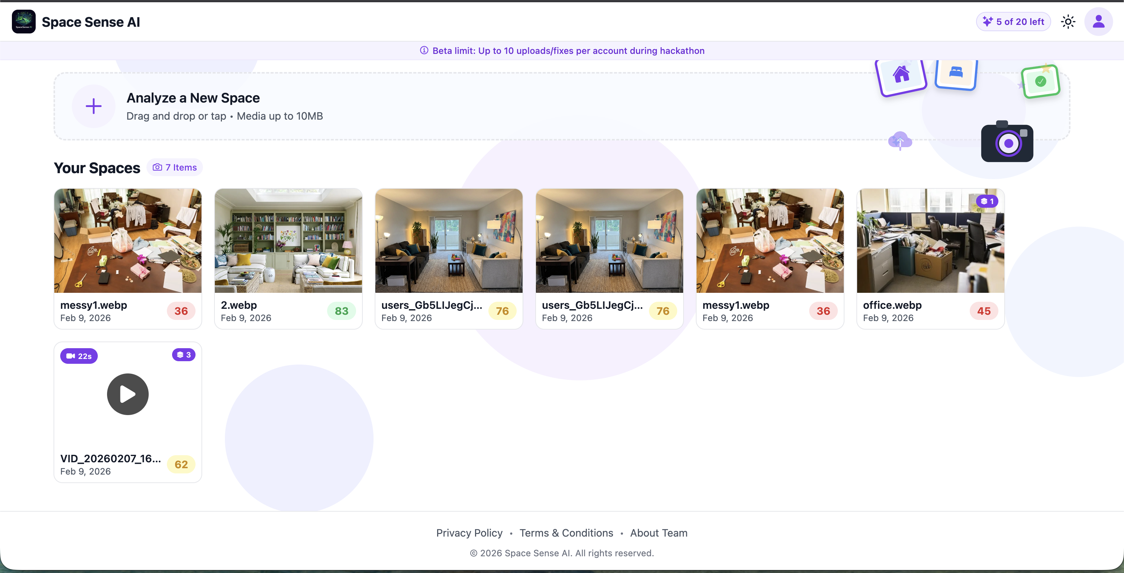Click the cloud upload icon
This screenshot has height=573, width=1124.
click(x=900, y=141)
